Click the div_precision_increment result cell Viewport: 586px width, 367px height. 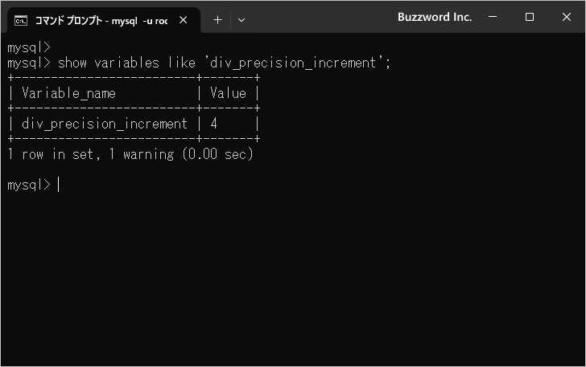point(104,124)
